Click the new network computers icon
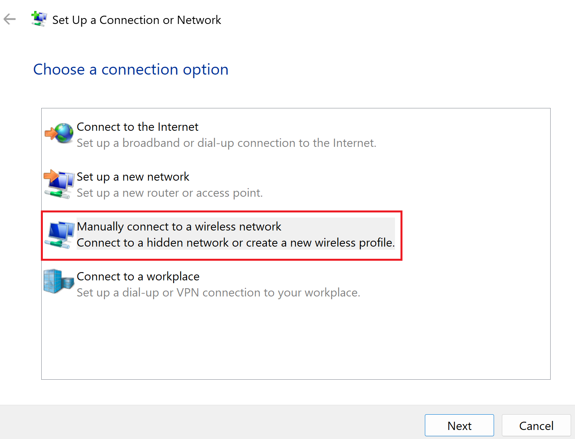Screen dimensions: 575x439 [59, 184]
